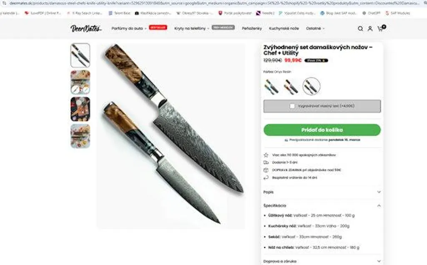Open the LovePDF bookmark
This screenshot has width=427, height=265.
tap(43, 13)
